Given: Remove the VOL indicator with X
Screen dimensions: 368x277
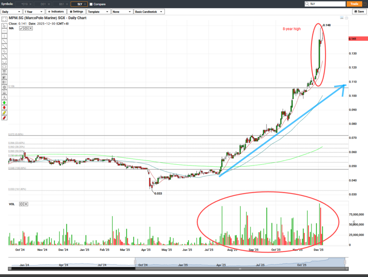Looking at the screenshot, I should click(x=26, y=204).
